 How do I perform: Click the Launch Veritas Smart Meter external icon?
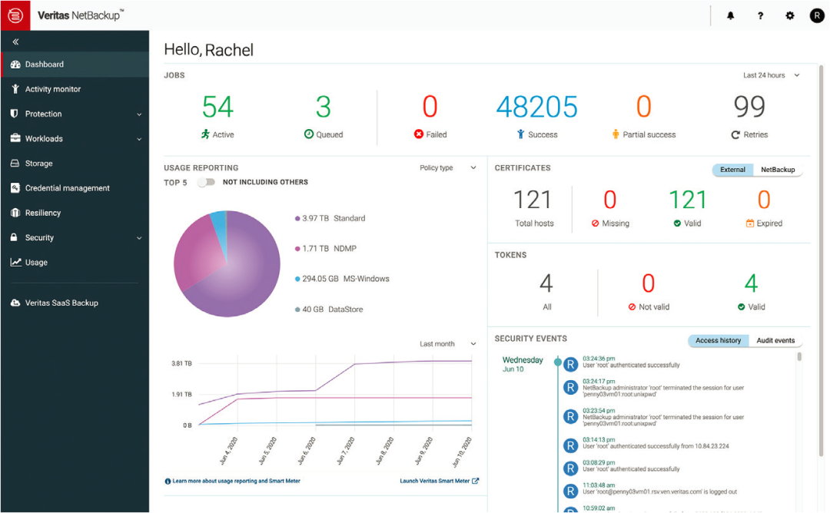click(476, 482)
